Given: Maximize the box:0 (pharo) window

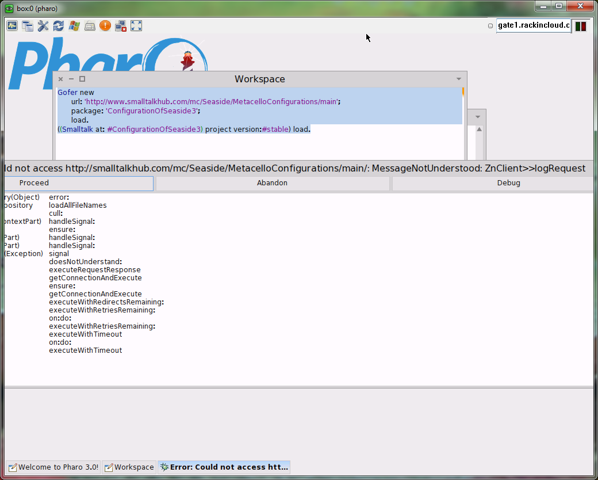Looking at the screenshot, I should 559,6.
